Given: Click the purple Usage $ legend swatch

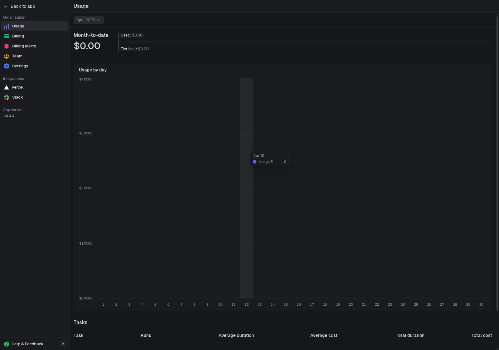Looking at the screenshot, I should pos(255,162).
